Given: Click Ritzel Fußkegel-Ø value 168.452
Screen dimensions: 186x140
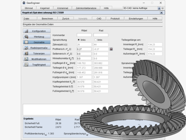Looking at the screenshot, I should (x=84, y=72).
